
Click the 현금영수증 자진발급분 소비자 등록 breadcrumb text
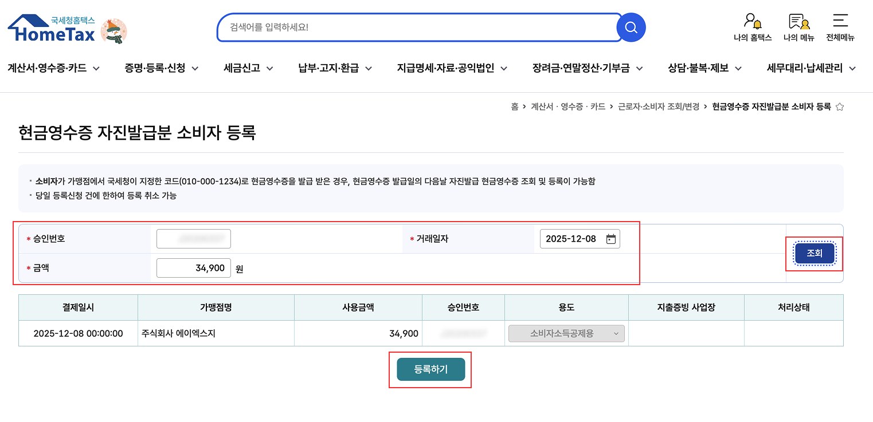pos(772,107)
